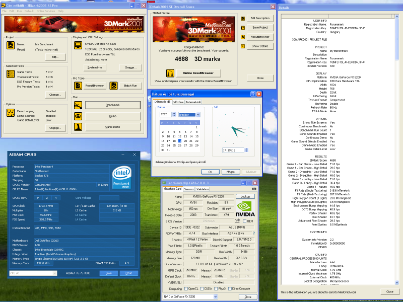
Task: Open the GPU selection dropdown in GPU-Z
Action: click(216, 296)
